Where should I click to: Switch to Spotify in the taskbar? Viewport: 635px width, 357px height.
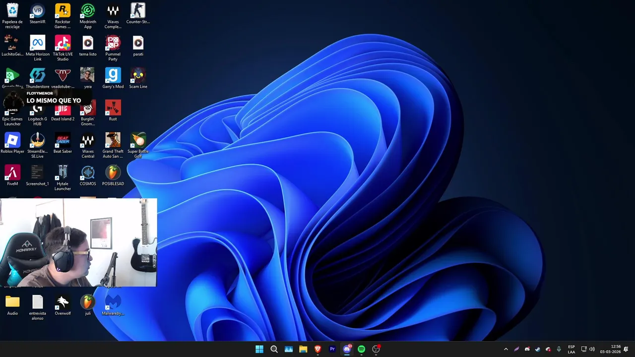(x=362, y=349)
